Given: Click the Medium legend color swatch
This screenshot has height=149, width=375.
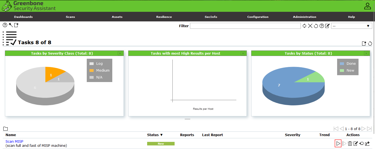Looking at the screenshot, I should pos(91,71).
